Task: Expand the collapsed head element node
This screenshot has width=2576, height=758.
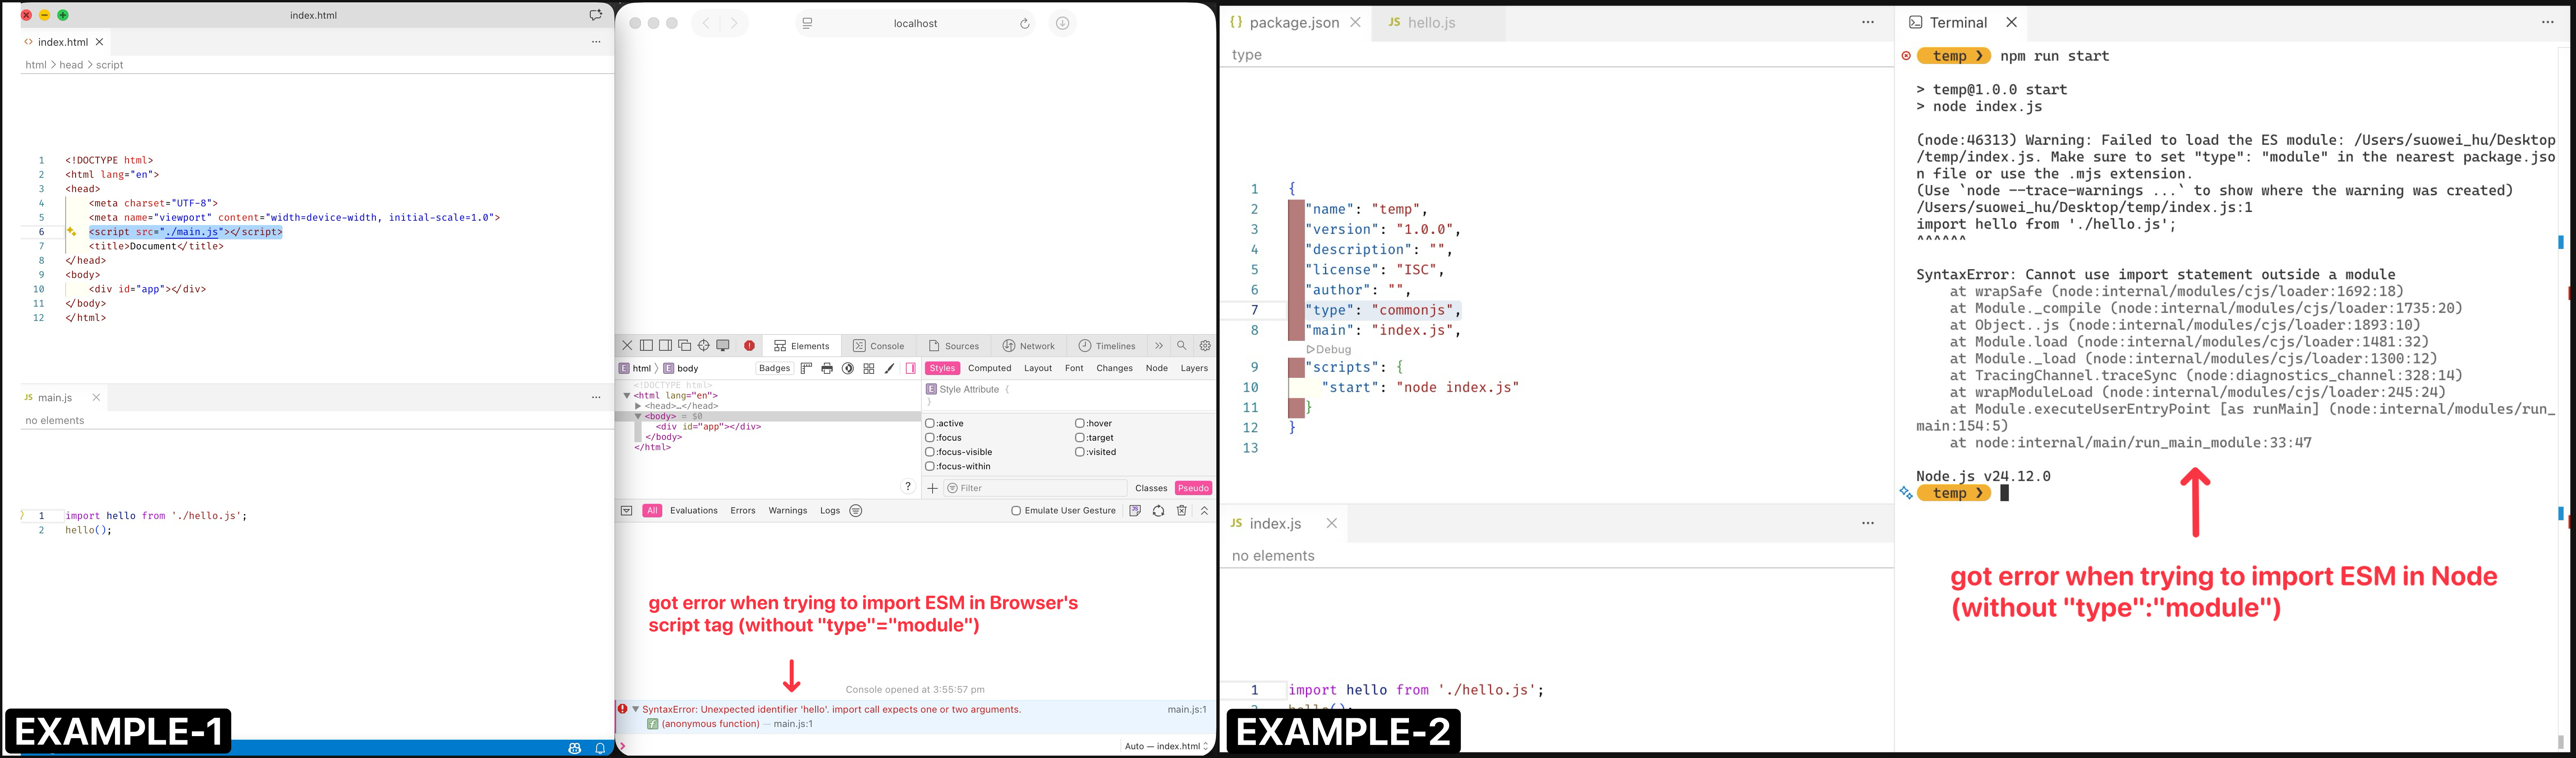Action: [x=638, y=406]
